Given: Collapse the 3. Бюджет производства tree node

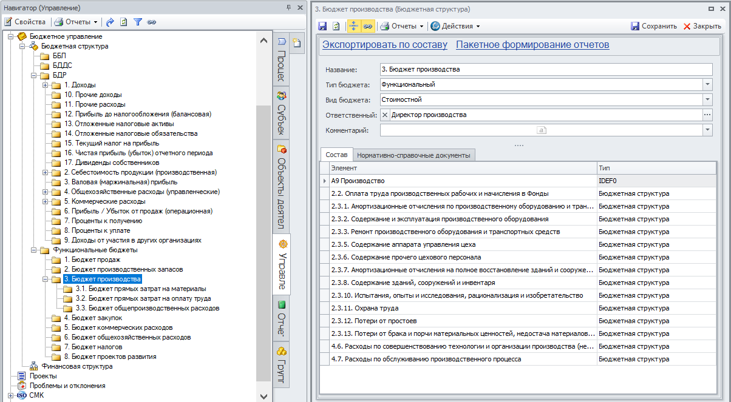Looking at the screenshot, I should [46, 280].
